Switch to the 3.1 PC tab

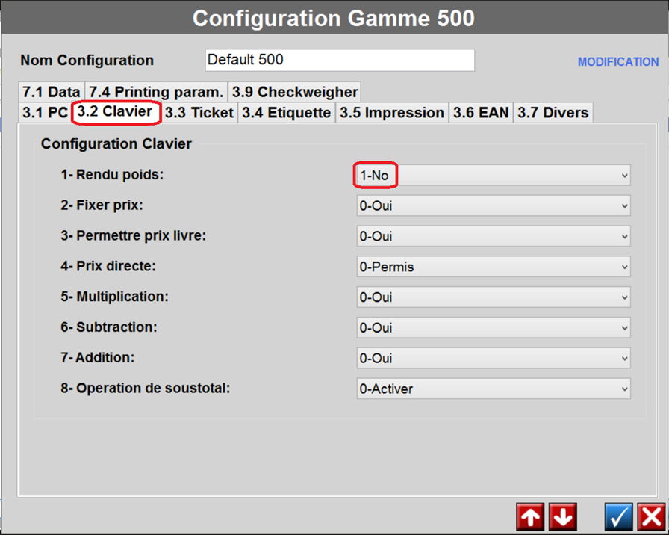(x=45, y=113)
